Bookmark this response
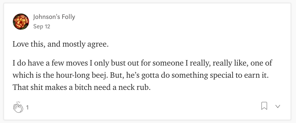 coord(264,106)
